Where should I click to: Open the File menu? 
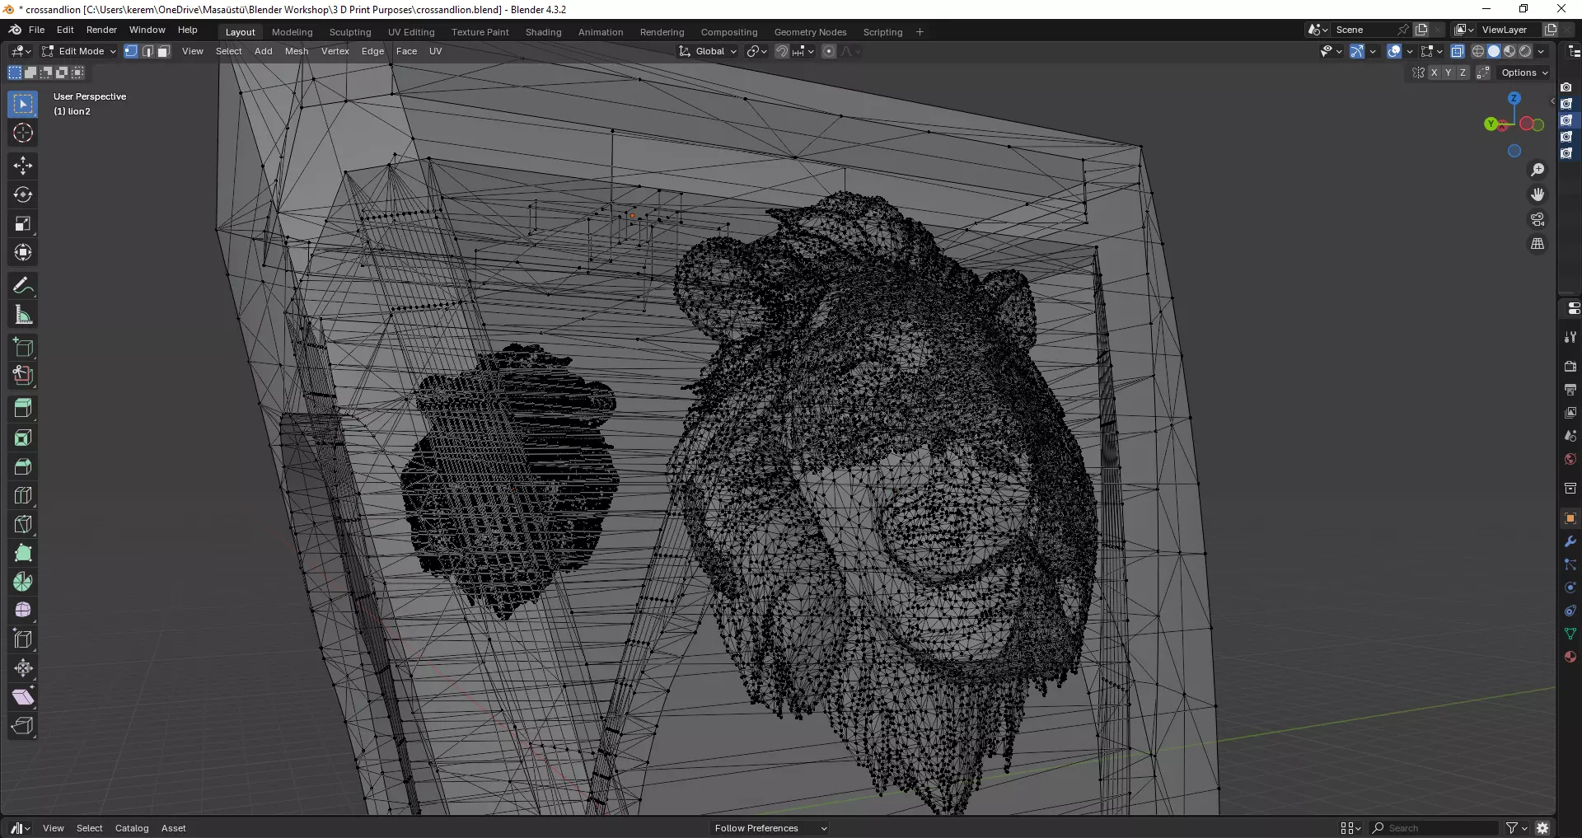pos(36,30)
